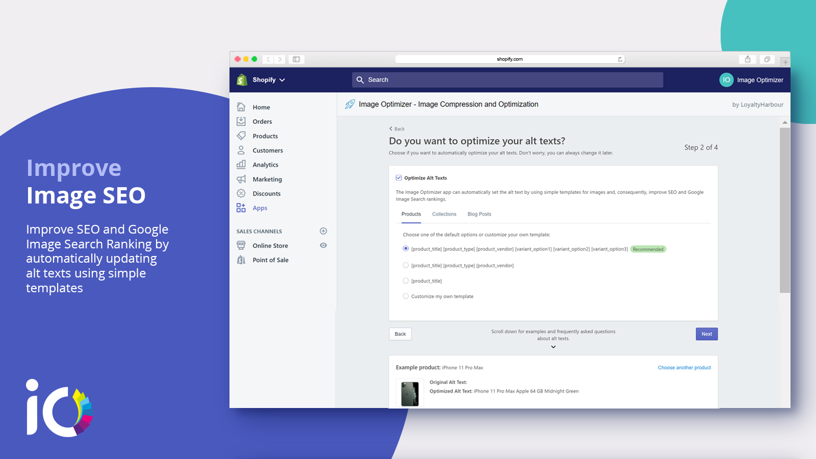This screenshot has height=459, width=816.
Task: Select Customize my own template option
Action: tap(406, 296)
